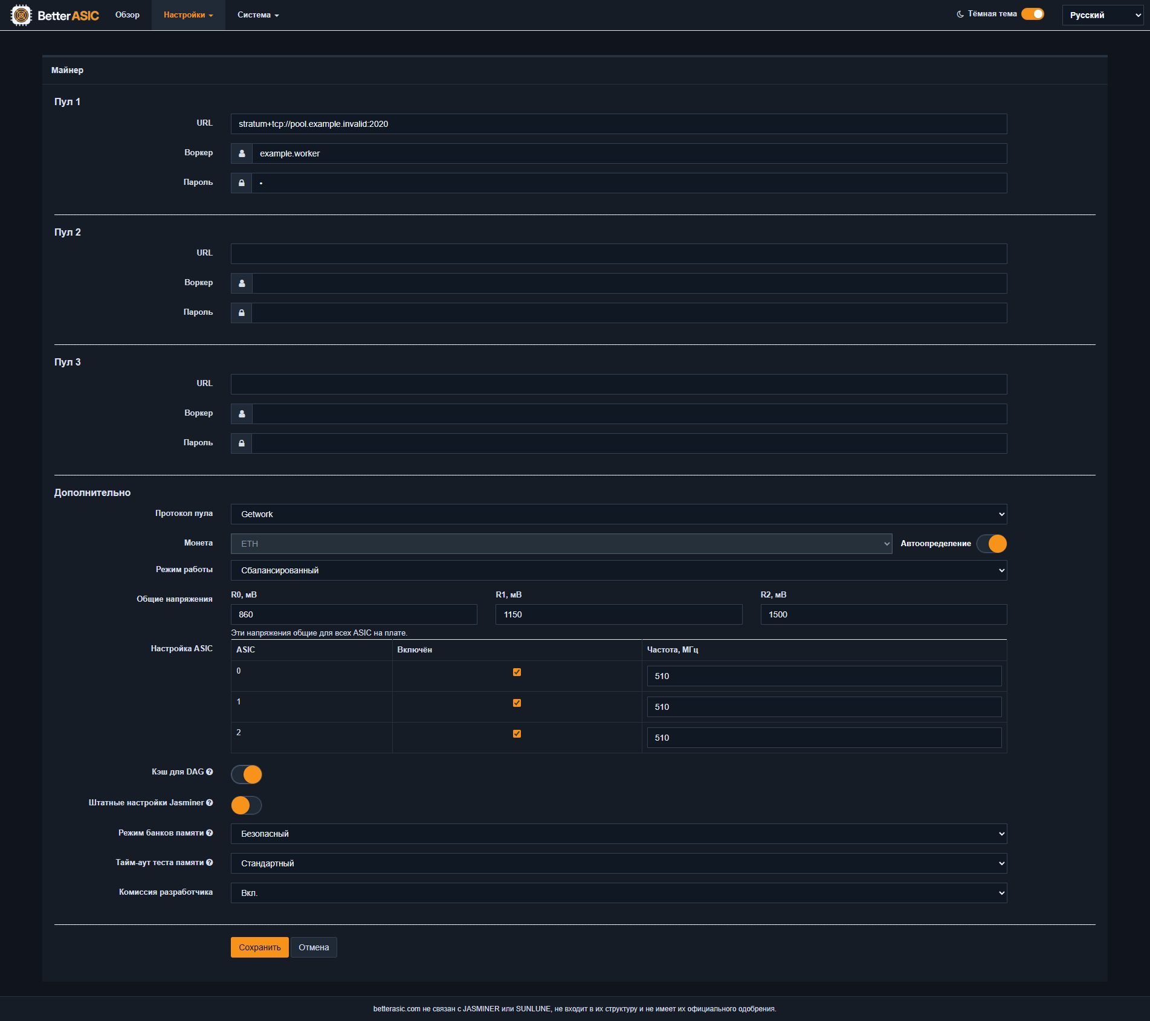Click the R0 voltage field showing 860

click(354, 614)
